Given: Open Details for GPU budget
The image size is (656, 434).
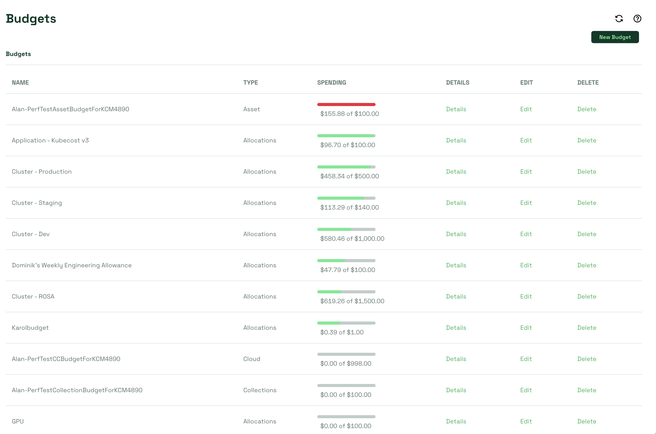Looking at the screenshot, I should (x=455, y=421).
